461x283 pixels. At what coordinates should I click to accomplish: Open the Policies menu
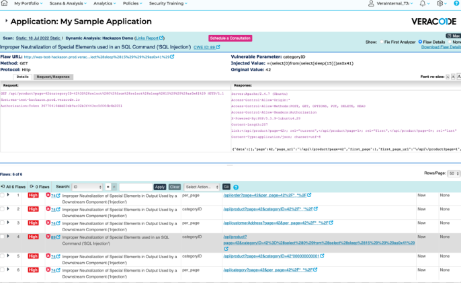pyautogui.click(x=132, y=3)
